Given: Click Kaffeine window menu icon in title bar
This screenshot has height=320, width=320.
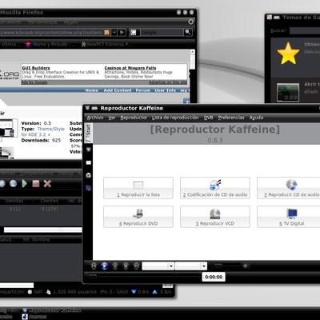Looking at the screenshot, I should pyautogui.click(x=87, y=108).
